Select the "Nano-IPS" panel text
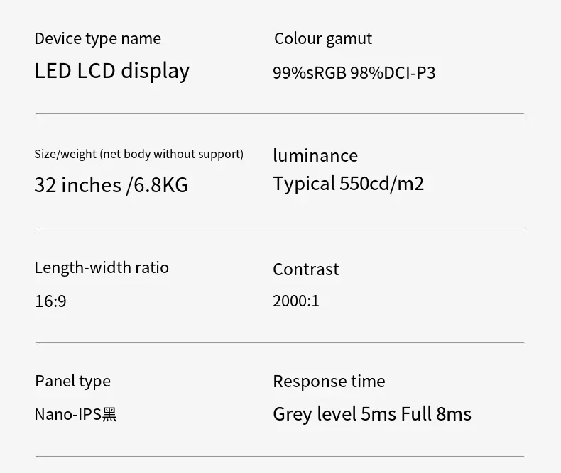The width and height of the screenshot is (561, 473). point(67,414)
